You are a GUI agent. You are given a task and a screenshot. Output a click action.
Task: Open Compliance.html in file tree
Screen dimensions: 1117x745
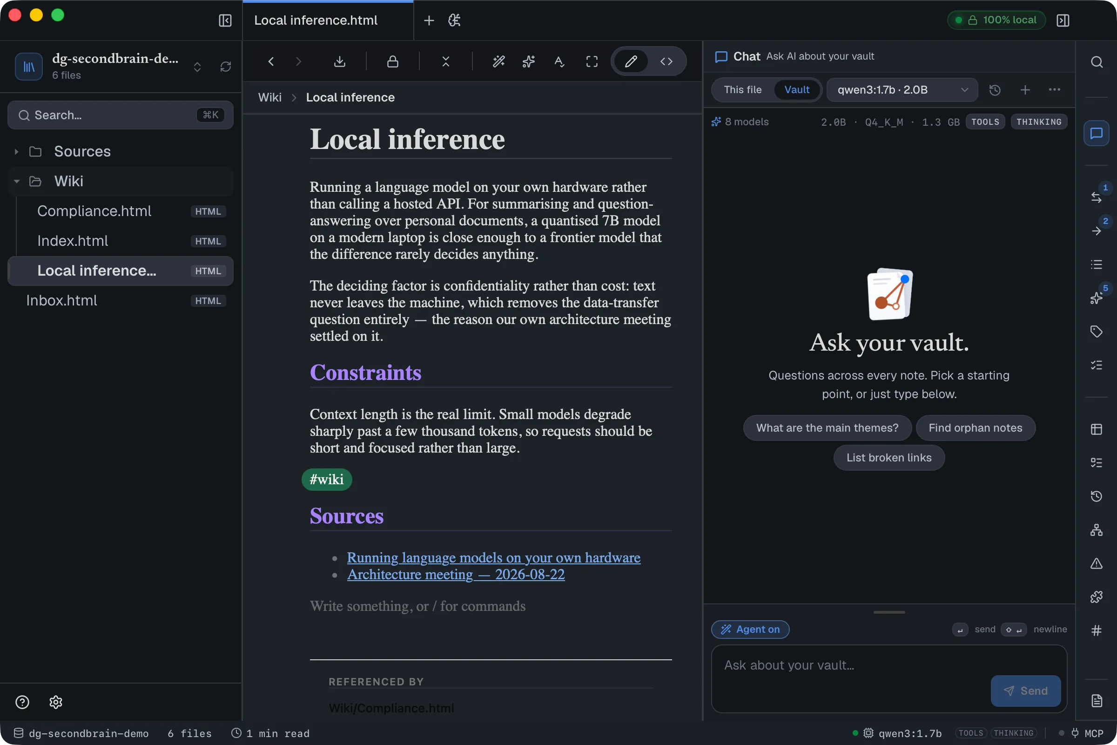point(121,211)
